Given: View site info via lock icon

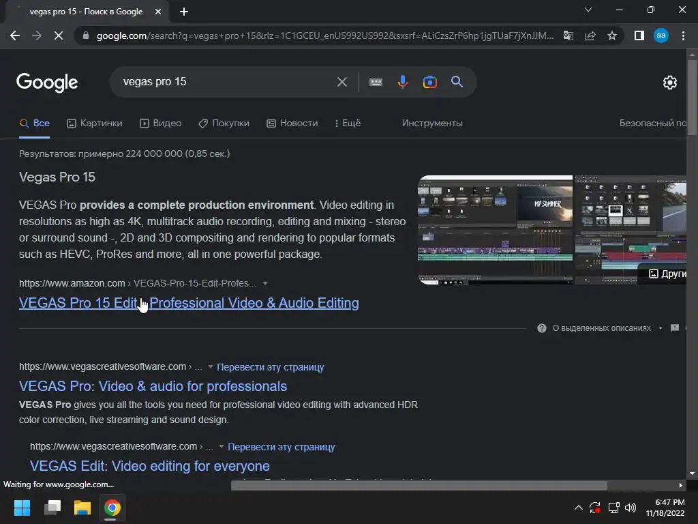Looking at the screenshot, I should 86,35.
